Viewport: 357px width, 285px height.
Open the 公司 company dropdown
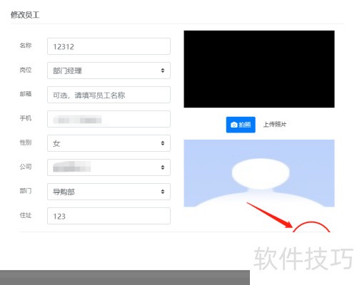109,167
